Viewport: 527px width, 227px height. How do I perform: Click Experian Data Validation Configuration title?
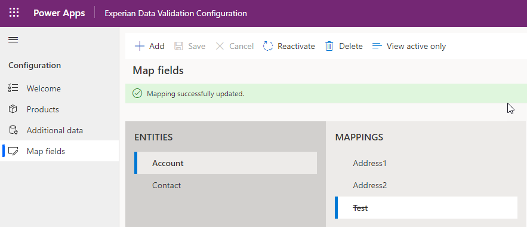pyautogui.click(x=176, y=14)
